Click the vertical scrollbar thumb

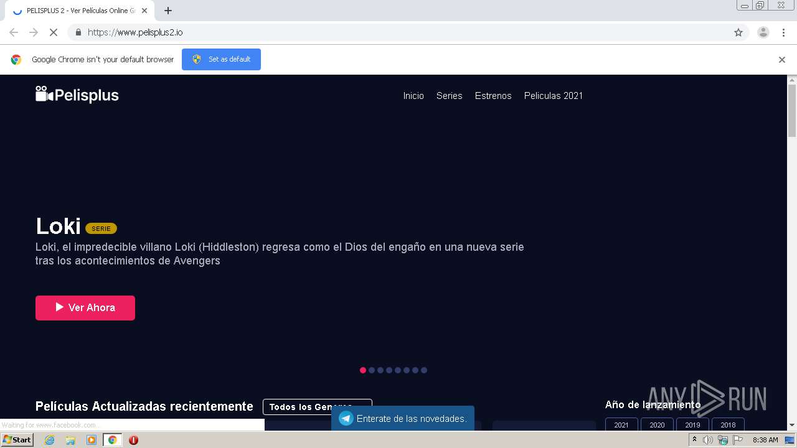point(792,110)
